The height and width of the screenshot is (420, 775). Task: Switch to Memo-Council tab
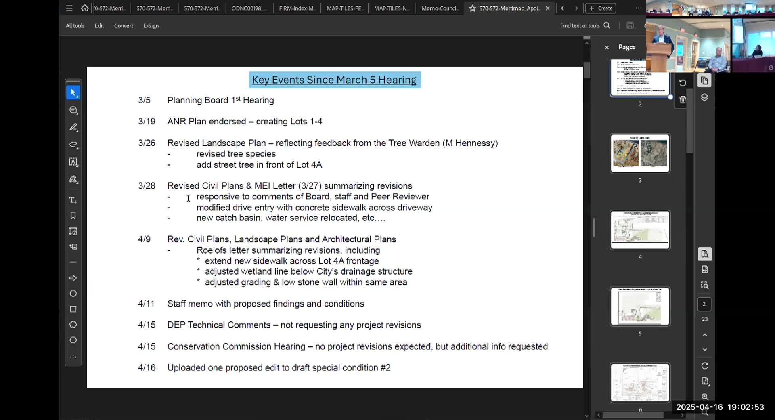tap(440, 8)
